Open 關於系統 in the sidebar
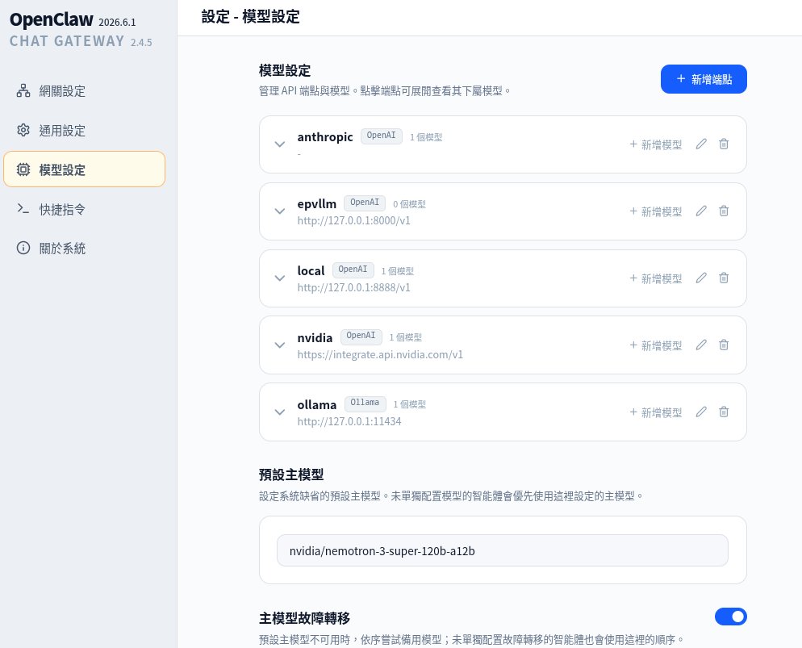802x648 pixels. pyautogui.click(x=85, y=248)
